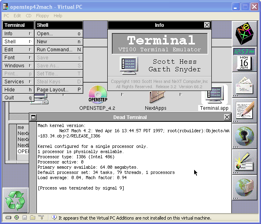The width and height of the screenshot is (261, 224).
Task: Open the Edit document-and-pencil dock icon
Action: point(244,110)
